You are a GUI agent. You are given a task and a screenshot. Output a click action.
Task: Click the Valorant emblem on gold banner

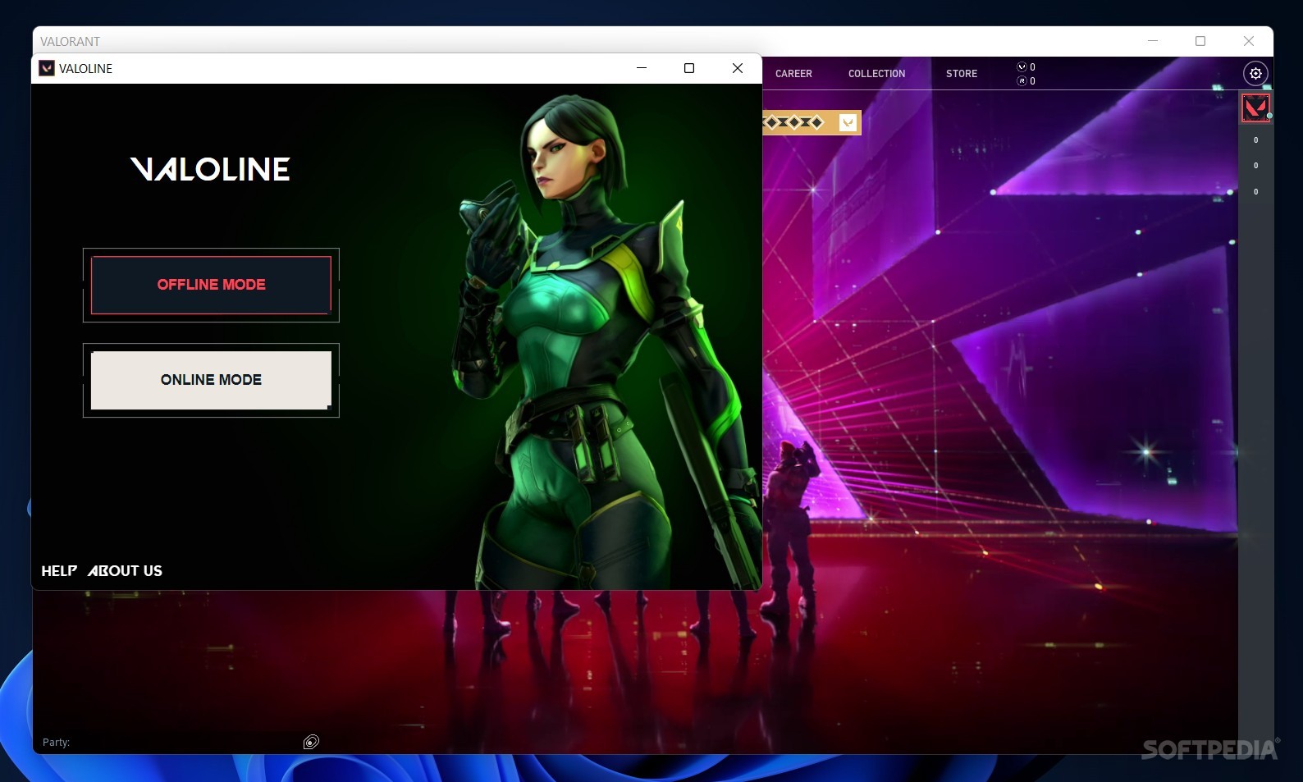848,123
